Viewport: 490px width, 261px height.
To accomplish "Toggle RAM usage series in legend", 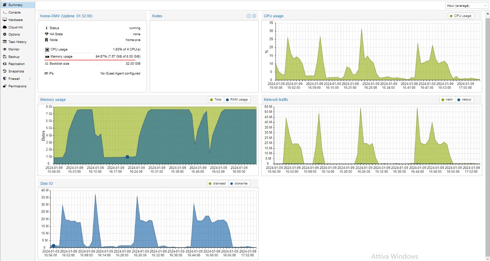I will [237, 100].
